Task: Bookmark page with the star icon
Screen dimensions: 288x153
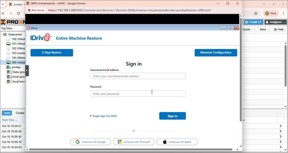Action: coord(256,13)
